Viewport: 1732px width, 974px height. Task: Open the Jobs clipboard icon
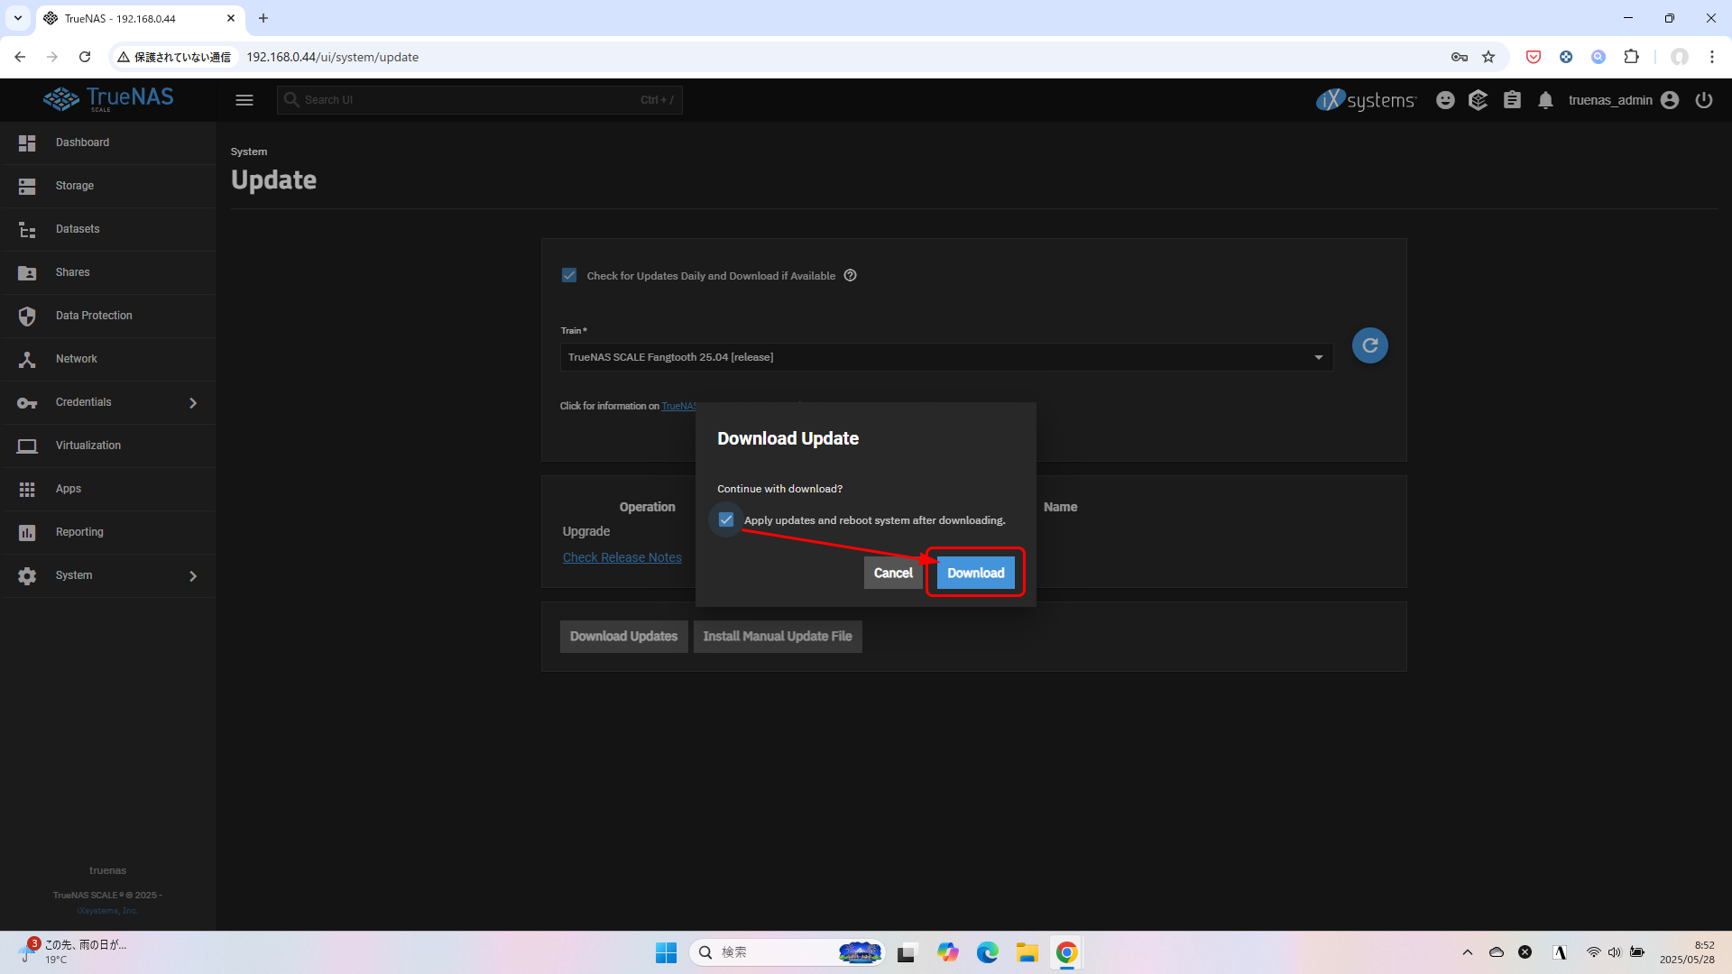pos(1512,100)
